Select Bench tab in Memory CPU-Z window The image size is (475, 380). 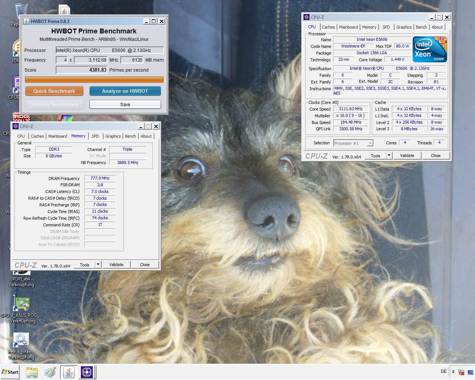tap(130, 136)
